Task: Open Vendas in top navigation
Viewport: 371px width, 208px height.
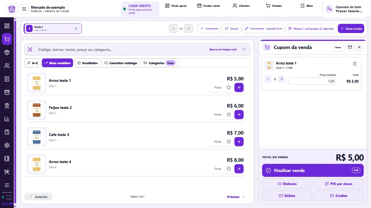Action: [274, 6]
